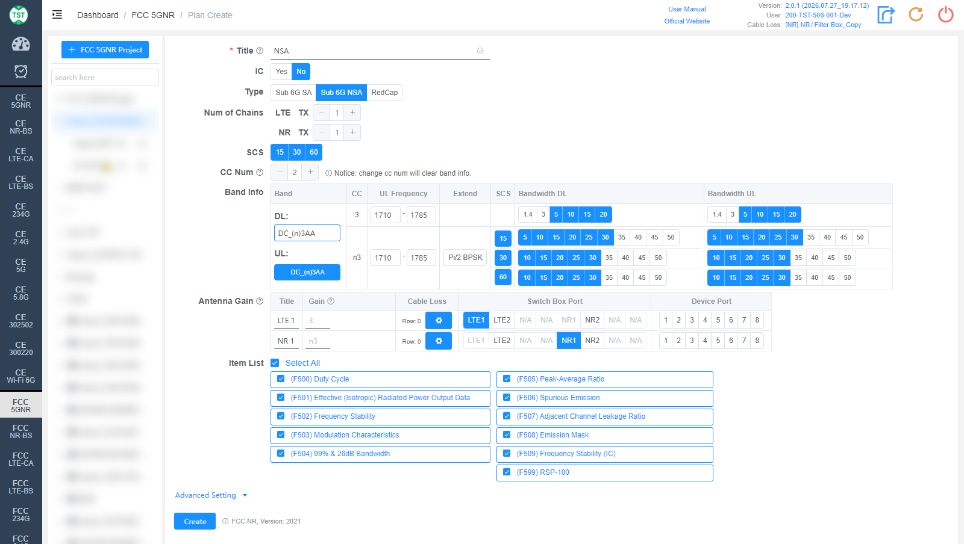Click the Title input containing NSA

coord(380,51)
